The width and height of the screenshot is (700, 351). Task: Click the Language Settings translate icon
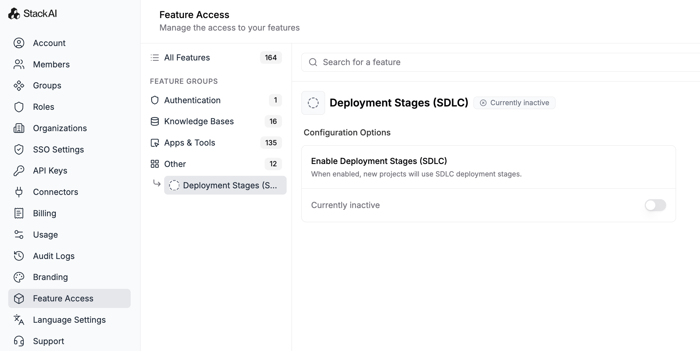point(19,320)
